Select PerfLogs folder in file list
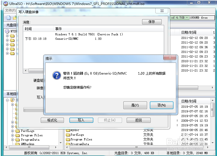The image size is (217, 156). click(x=75, y=135)
